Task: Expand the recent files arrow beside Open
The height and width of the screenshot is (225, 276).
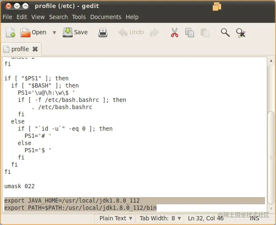Action: [x=54, y=33]
